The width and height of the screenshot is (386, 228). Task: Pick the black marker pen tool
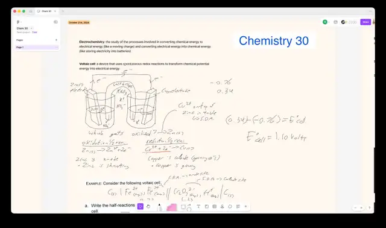[x=159, y=207]
